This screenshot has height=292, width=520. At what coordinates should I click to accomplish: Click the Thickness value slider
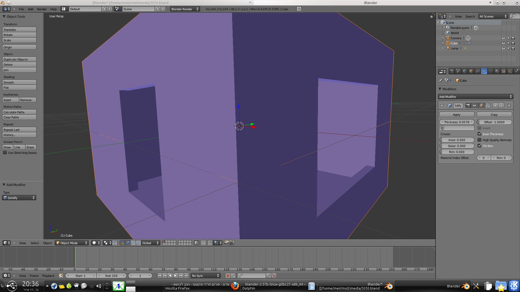(457, 122)
